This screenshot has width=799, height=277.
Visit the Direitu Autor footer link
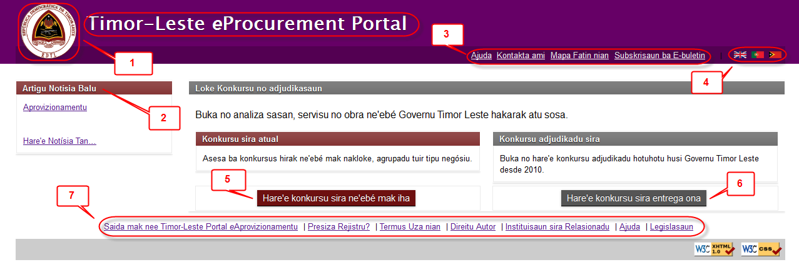pos(473,227)
